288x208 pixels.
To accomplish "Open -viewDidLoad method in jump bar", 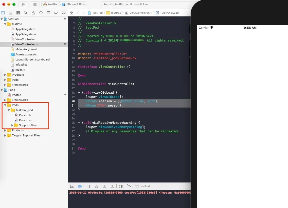I will (167, 13).
